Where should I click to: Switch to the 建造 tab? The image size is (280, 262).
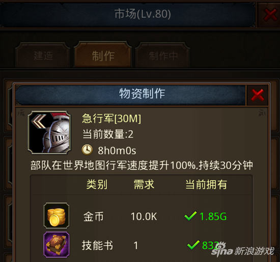click(x=43, y=55)
